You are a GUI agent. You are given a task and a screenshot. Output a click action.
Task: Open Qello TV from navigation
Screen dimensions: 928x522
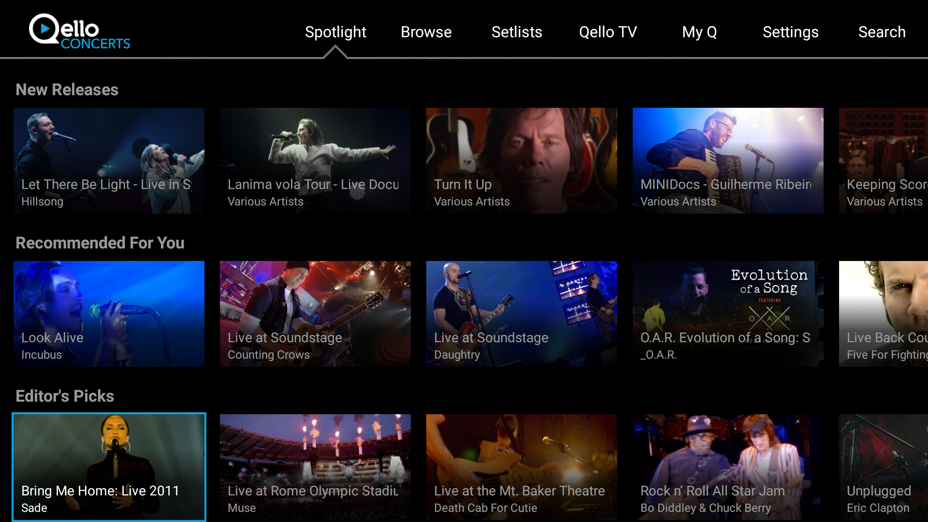608,32
